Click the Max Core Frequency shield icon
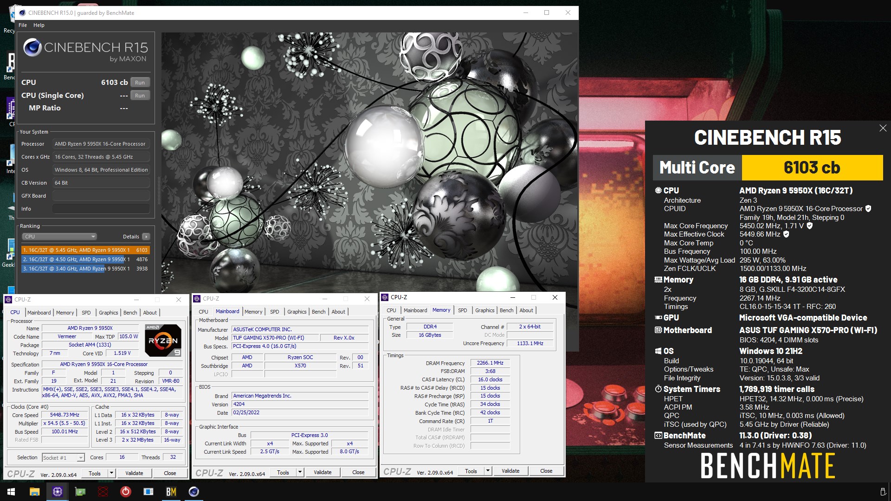 810,226
